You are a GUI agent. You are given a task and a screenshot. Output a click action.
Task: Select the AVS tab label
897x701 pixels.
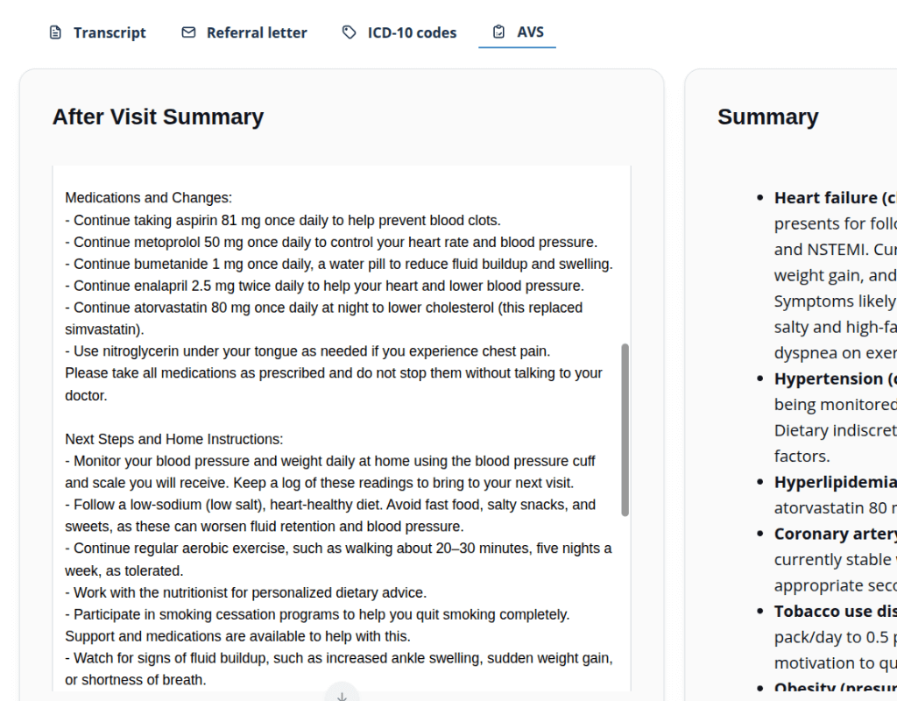pyautogui.click(x=530, y=32)
